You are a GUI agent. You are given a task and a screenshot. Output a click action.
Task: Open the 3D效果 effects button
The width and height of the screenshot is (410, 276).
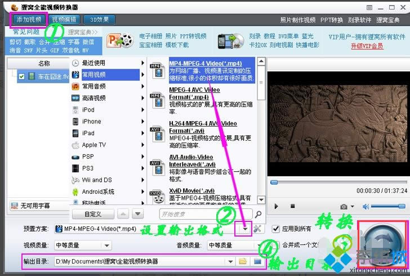tap(99, 19)
